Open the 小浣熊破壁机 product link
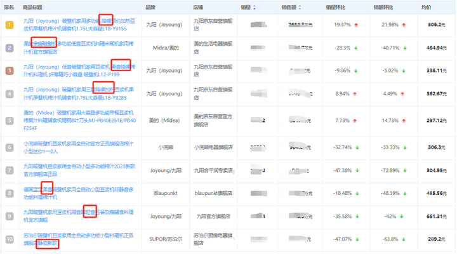 [x=79, y=147]
